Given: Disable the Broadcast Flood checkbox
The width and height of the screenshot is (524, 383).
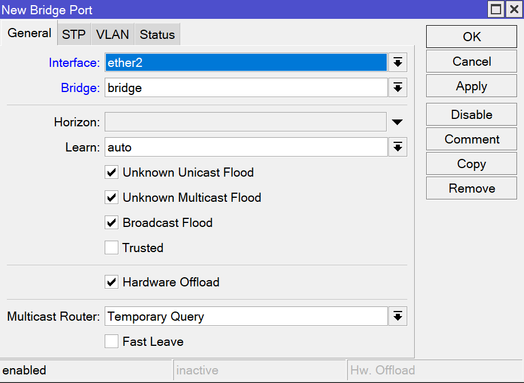Looking at the screenshot, I should click(x=112, y=223).
